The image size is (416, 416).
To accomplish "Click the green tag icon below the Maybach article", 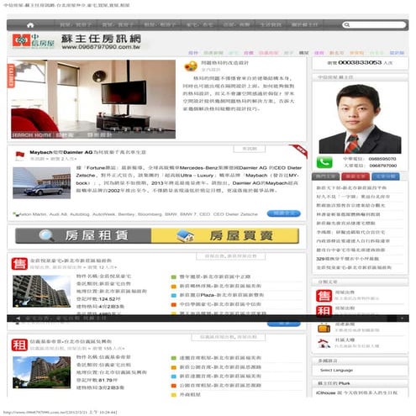I will 15,214.
